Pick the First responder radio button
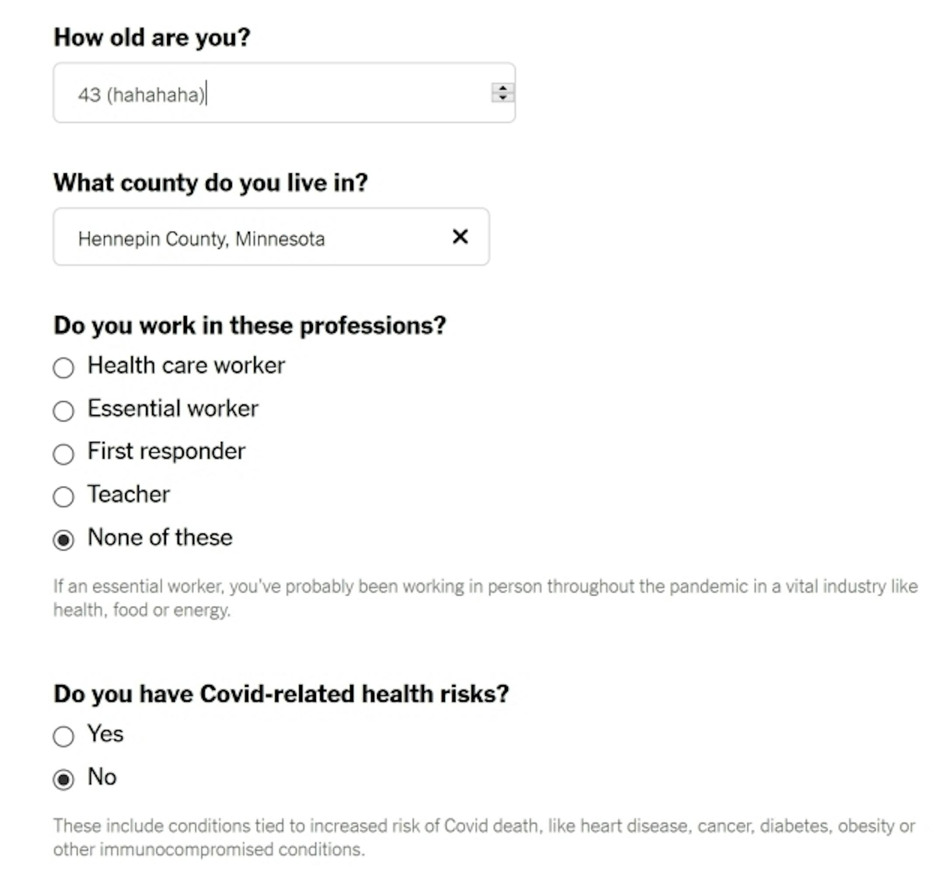Image resolution: width=945 pixels, height=878 pixels. pyautogui.click(x=63, y=454)
